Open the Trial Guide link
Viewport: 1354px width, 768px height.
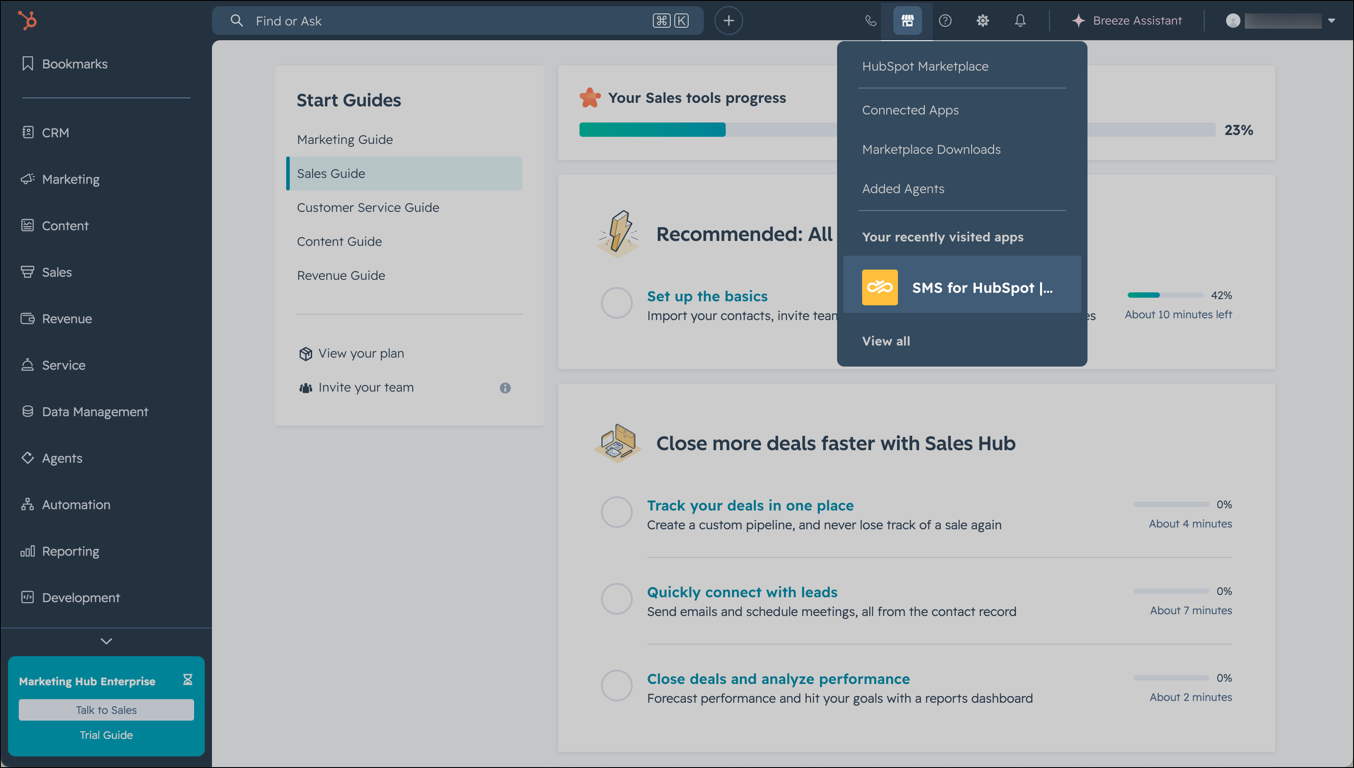(106, 735)
